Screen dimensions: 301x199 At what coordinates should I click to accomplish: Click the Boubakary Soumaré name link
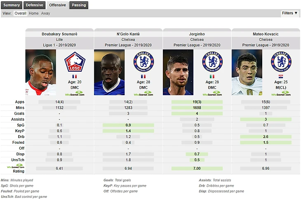(59, 34)
